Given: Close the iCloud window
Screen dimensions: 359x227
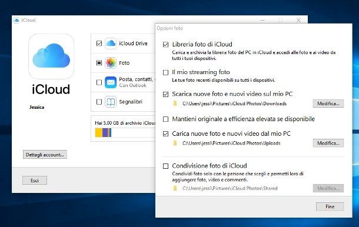Looking at the screenshot, I should coord(298,20).
